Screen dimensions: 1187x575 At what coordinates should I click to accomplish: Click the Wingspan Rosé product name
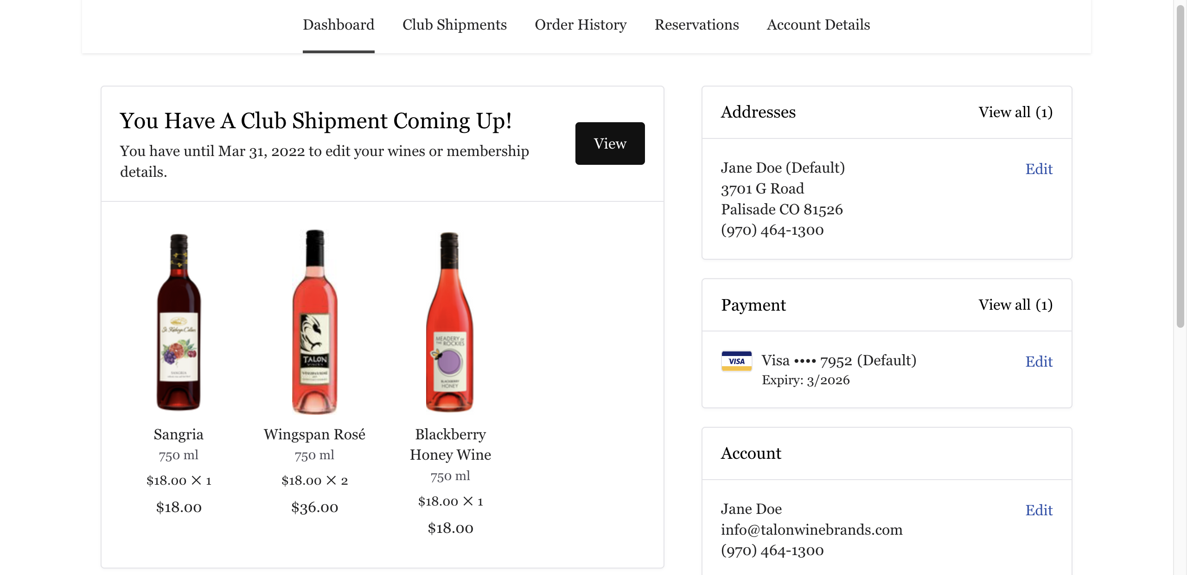pyautogui.click(x=314, y=434)
